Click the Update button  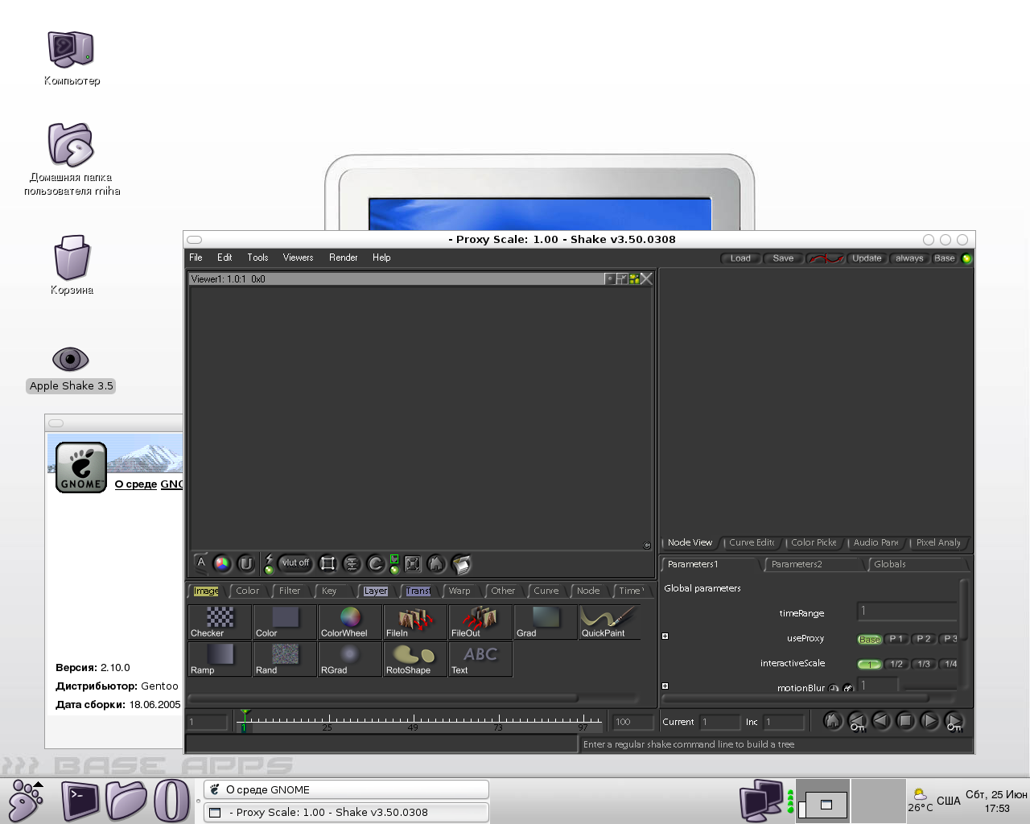point(867,258)
